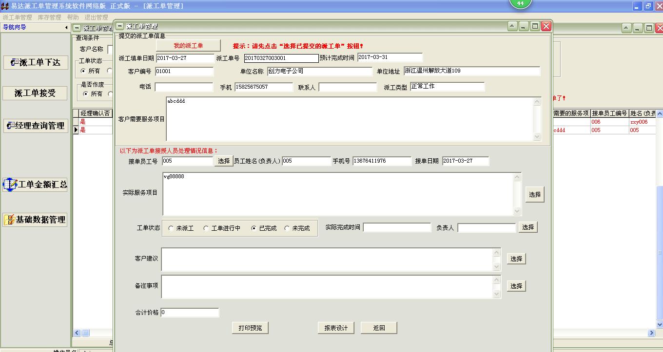This screenshot has height=352, width=663.
Task: Select the 工单进行中 status radio button
Action: 206,228
